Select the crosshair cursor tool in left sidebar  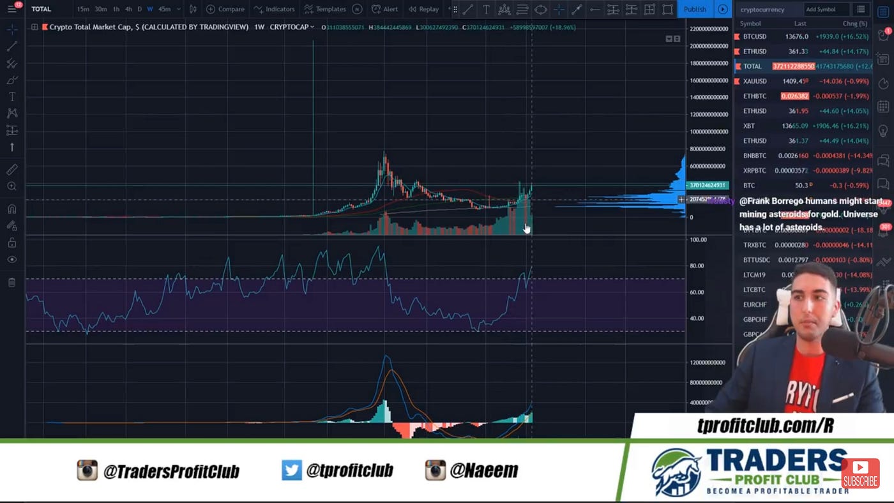coord(12,29)
